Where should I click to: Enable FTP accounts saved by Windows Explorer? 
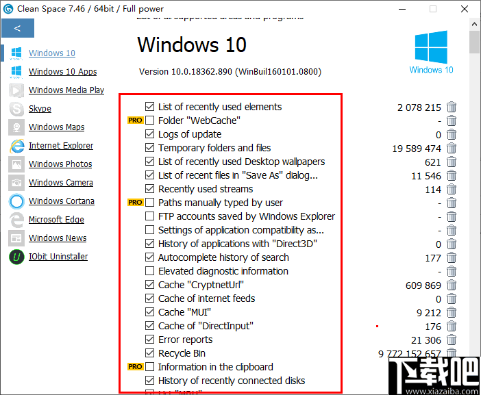click(149, 216)
